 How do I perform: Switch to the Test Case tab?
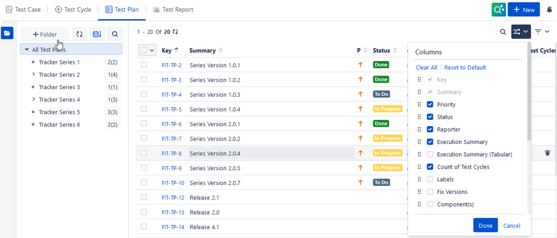point(24,10)
